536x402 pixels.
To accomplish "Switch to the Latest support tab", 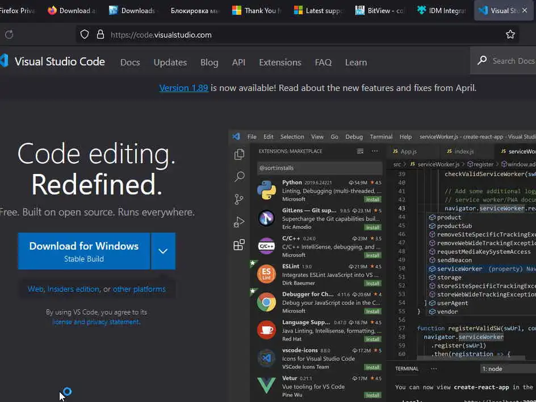I will [x=319, y=11].
